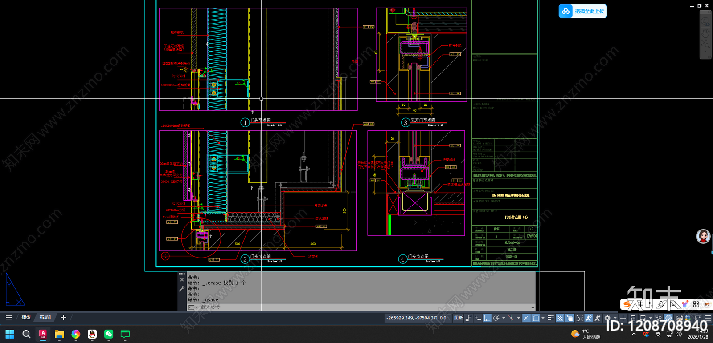Click the 图纸 paper space button
The image size is (713, 343).
[458, 318]
